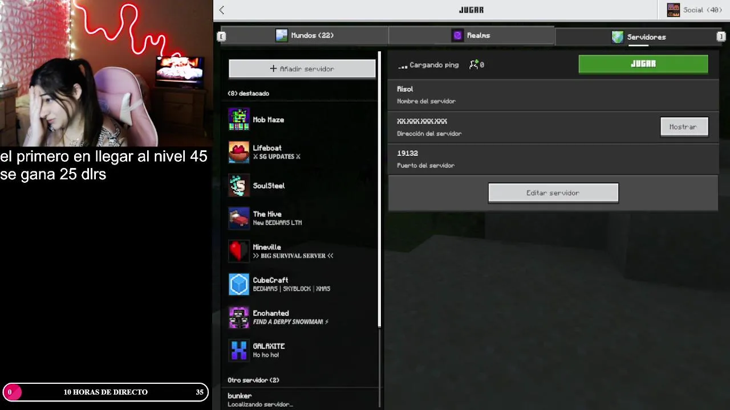Click the Mundos tab world icon

[x=282, y=35]
